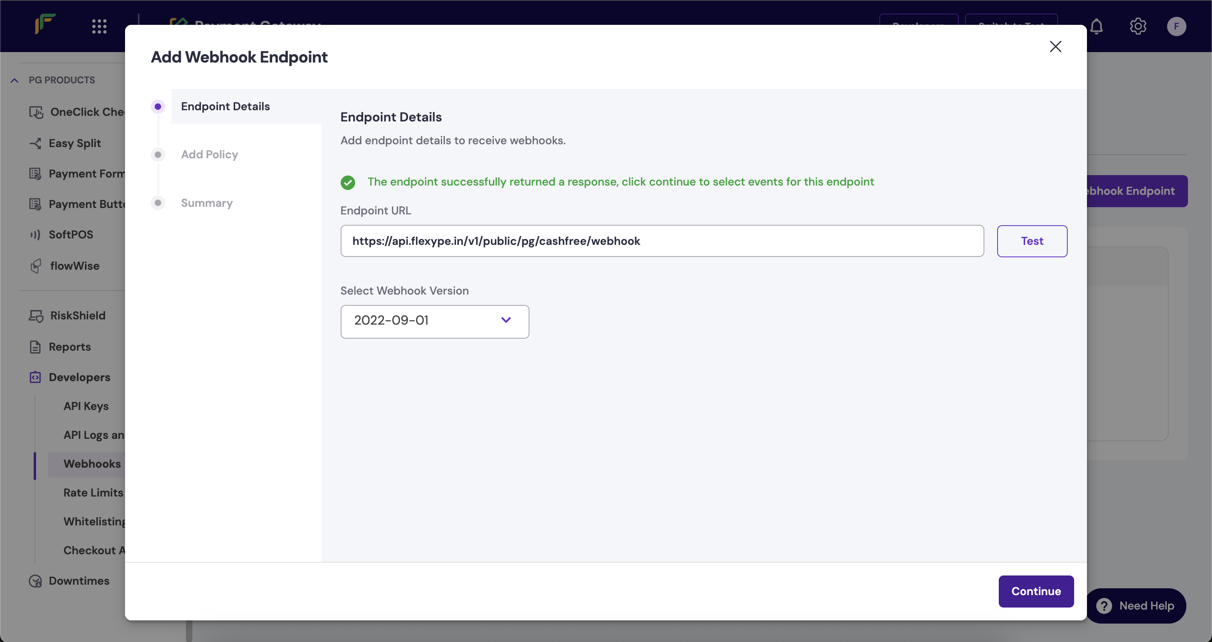1212x642 pixels.
Task: Click the flowWise sidebar icon
Action: pyautogui.click(x=35, y=266)
